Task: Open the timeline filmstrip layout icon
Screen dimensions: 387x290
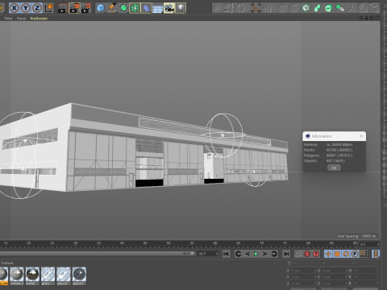Action: pos(376,254)
